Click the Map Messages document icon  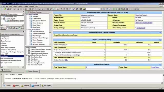pos(31,36)
